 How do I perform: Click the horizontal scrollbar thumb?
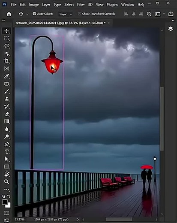(119, 219)
